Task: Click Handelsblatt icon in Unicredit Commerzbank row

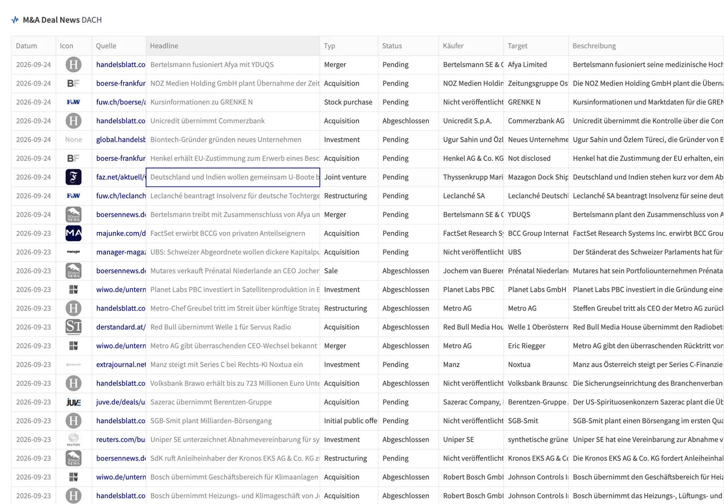Action: click(x=73, y=121)
